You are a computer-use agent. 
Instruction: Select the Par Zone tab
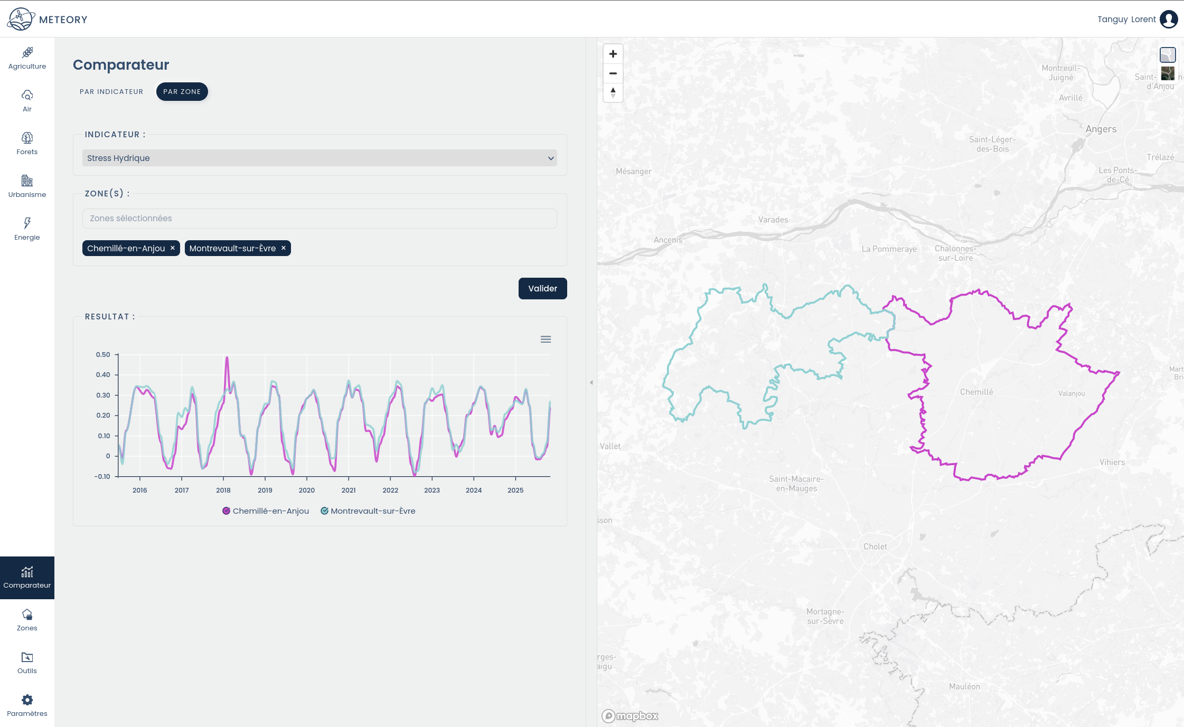coord(182,92)
